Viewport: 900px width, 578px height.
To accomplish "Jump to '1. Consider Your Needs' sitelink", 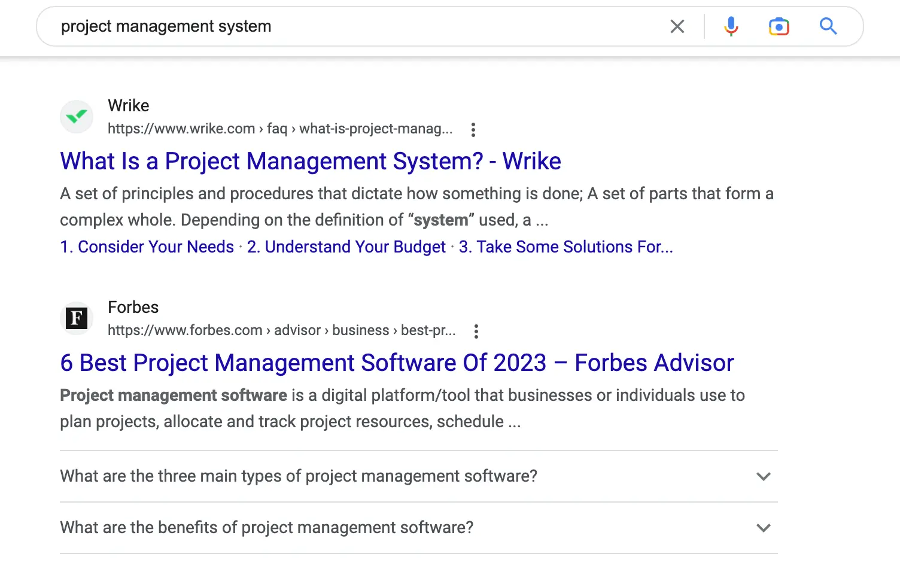I will pyautogui.click(x=147, y=247).
